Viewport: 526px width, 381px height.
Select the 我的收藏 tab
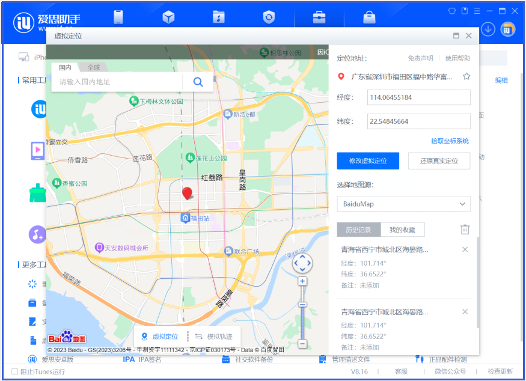403,230
